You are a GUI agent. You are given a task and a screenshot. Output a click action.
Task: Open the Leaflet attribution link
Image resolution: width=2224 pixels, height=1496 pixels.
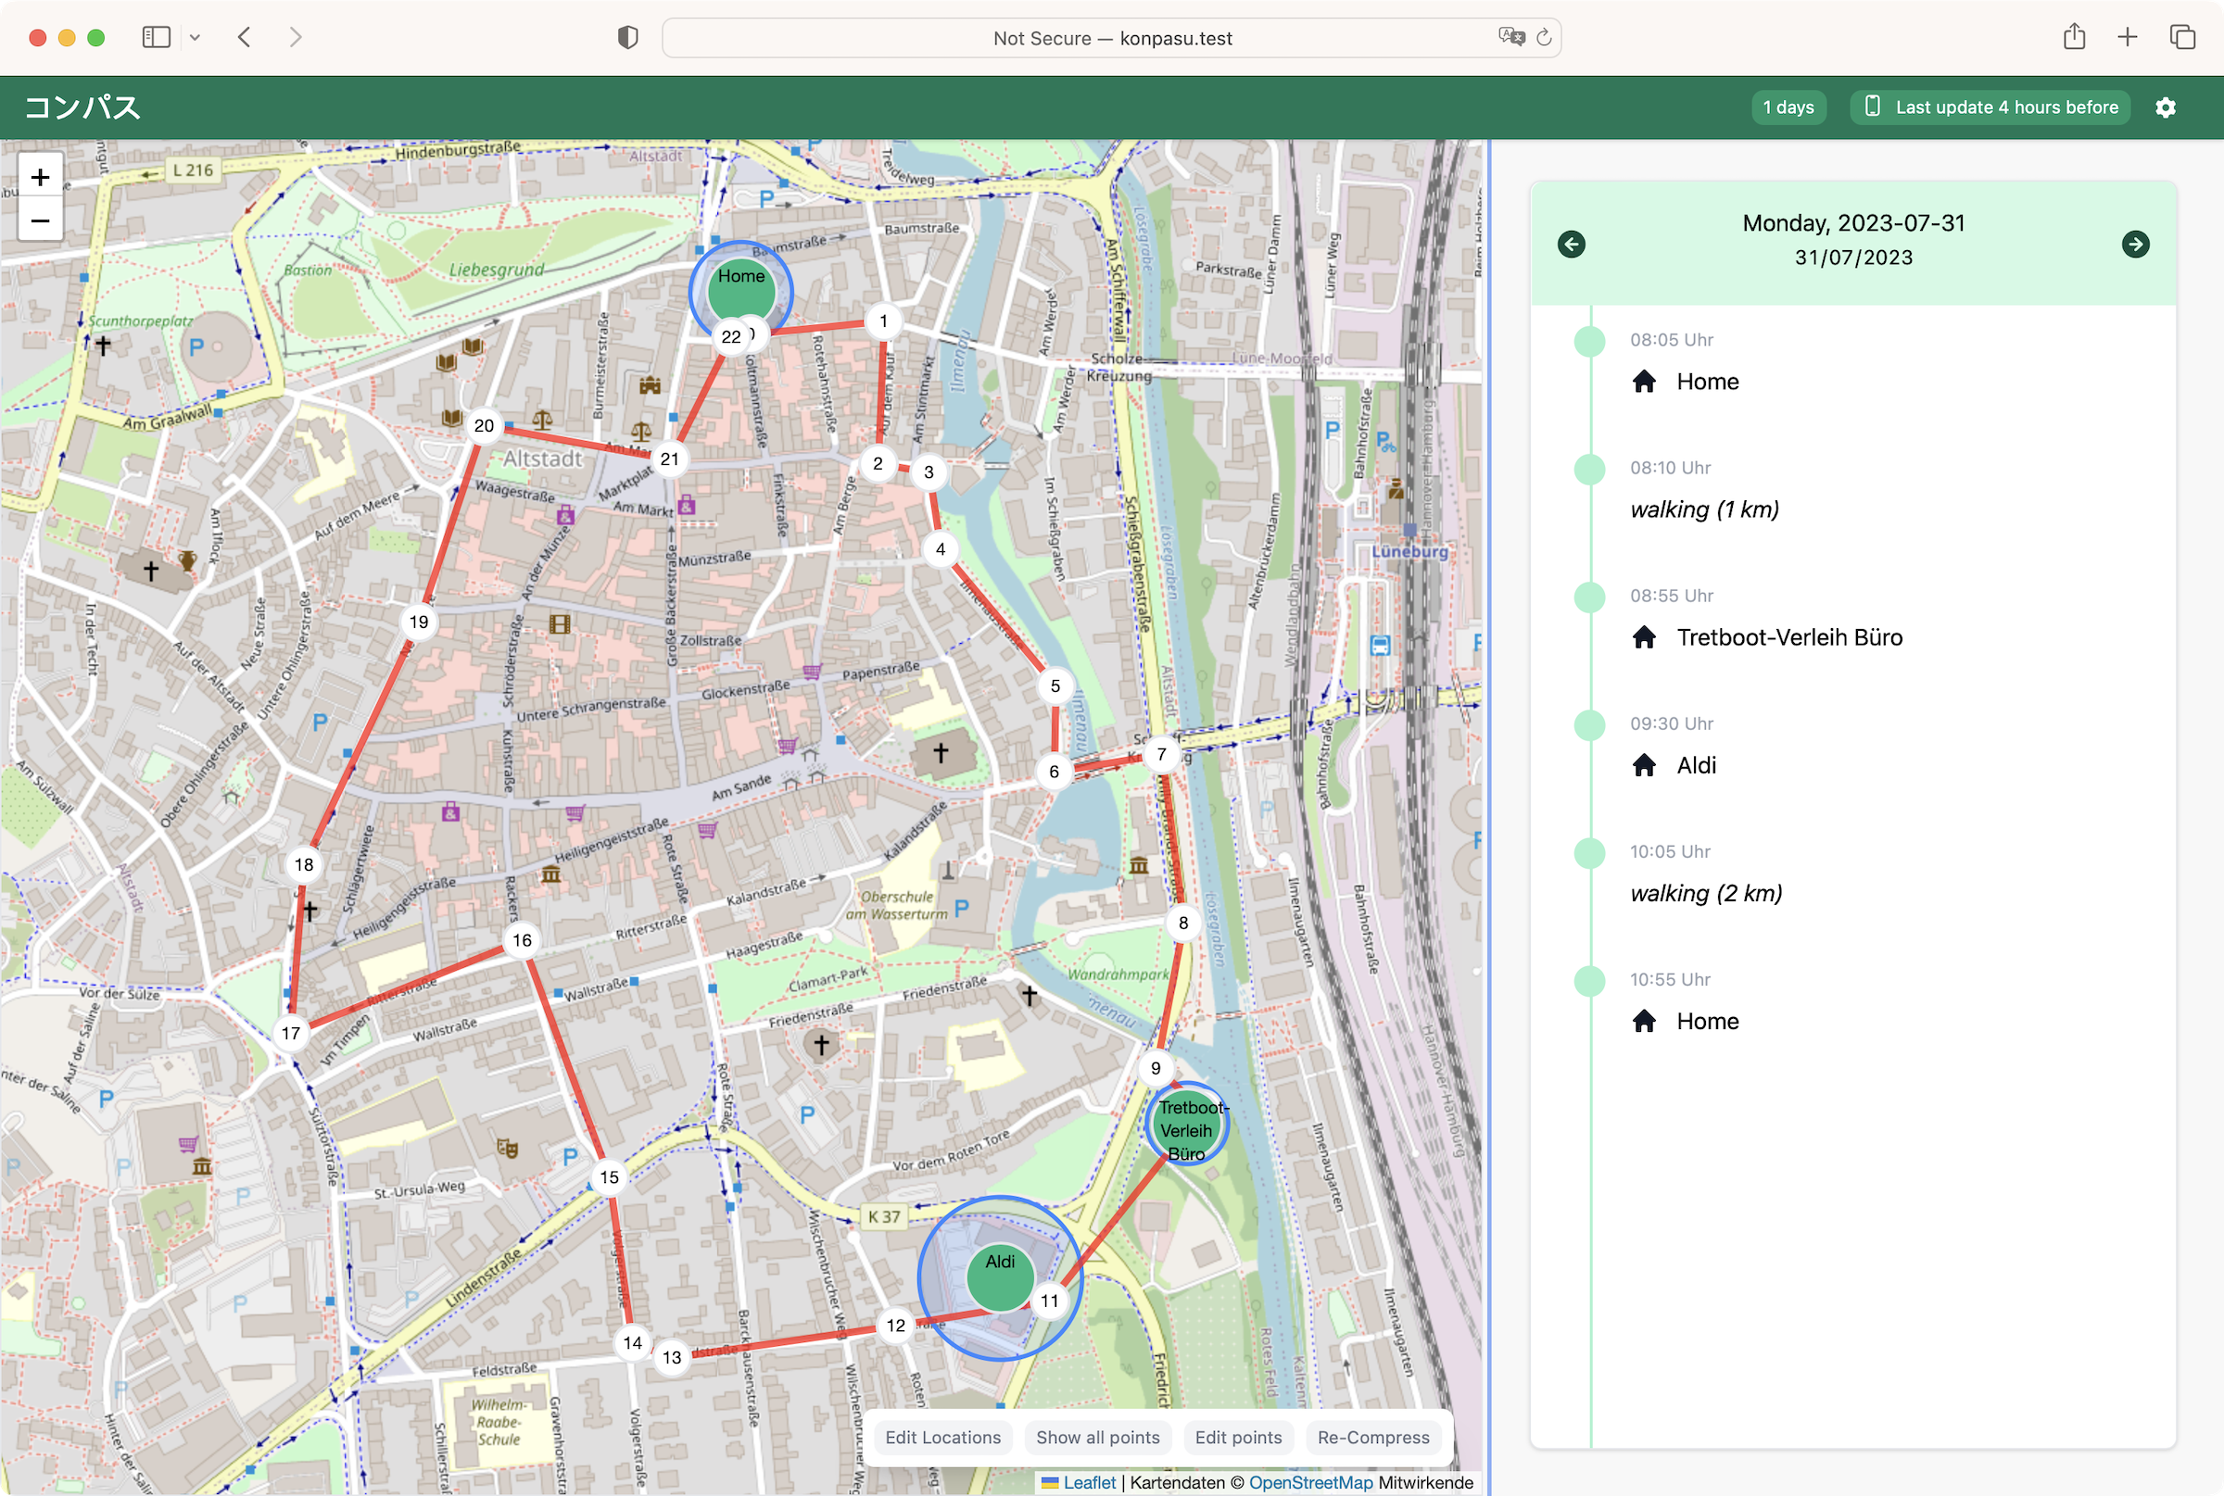click(1089, 1483)
